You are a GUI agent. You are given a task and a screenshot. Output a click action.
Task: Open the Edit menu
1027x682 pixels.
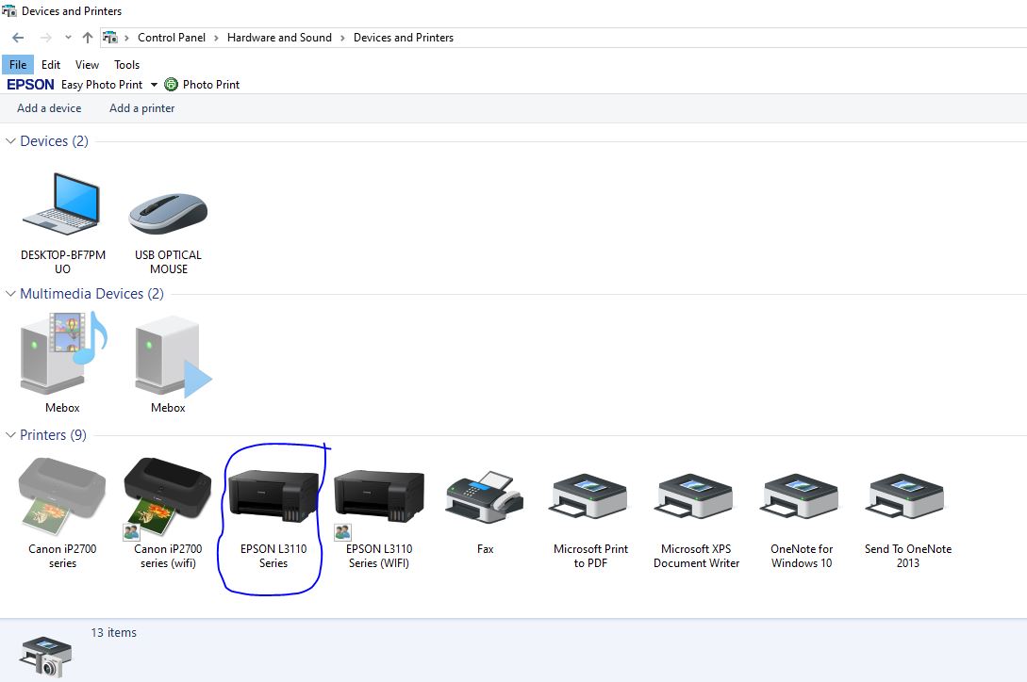50,65
